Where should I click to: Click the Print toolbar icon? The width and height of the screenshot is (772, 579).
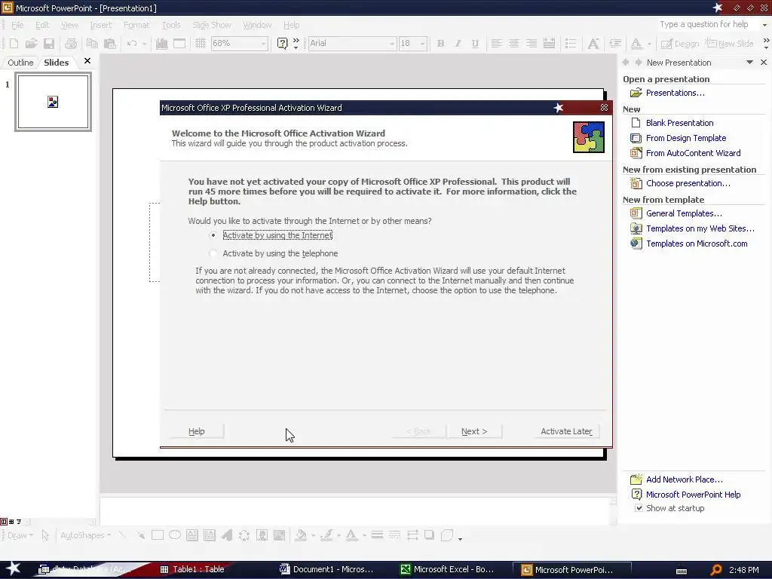click(x=71, y=43)
